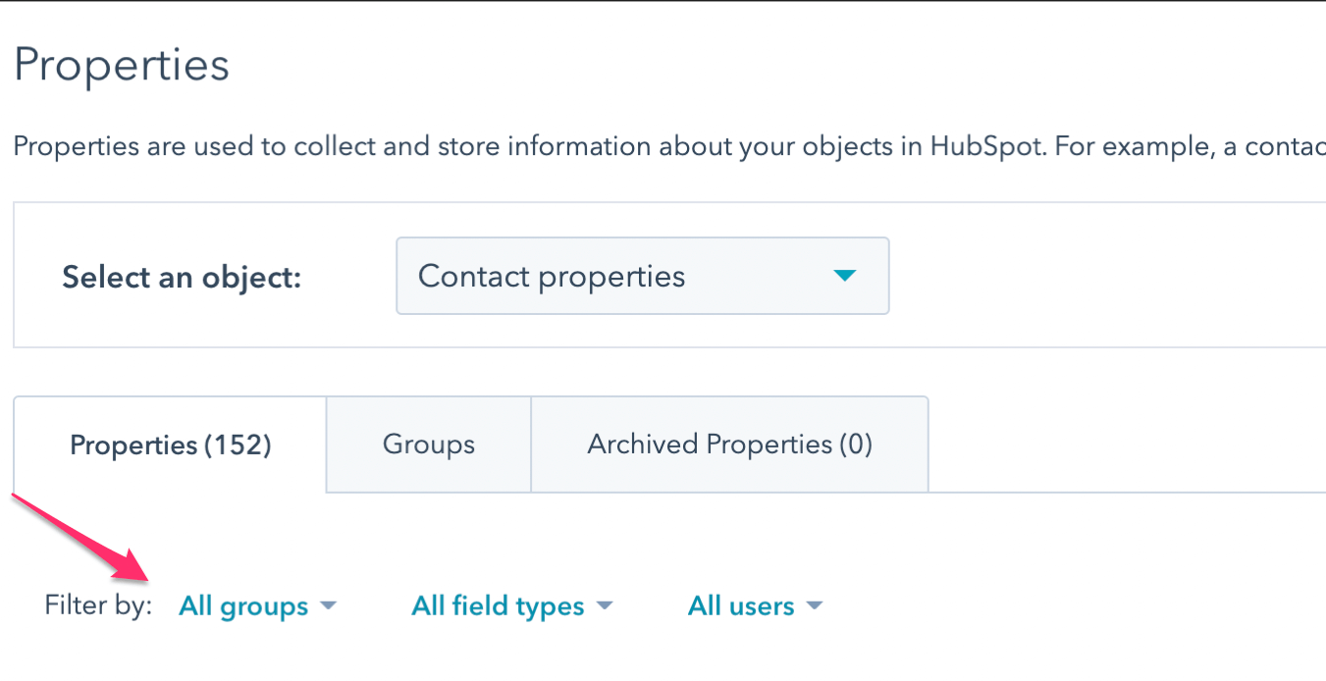Image resolution: width=1326 pixels, height=681 pixels.
Task: Click the chevron next to All users
Action: pos(815,606)
